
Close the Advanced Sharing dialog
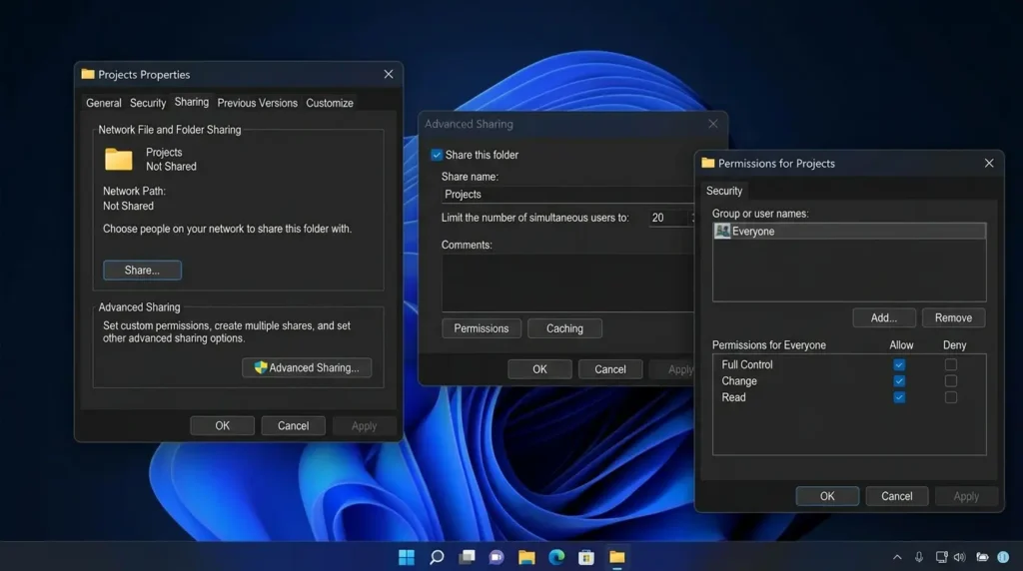713,123
